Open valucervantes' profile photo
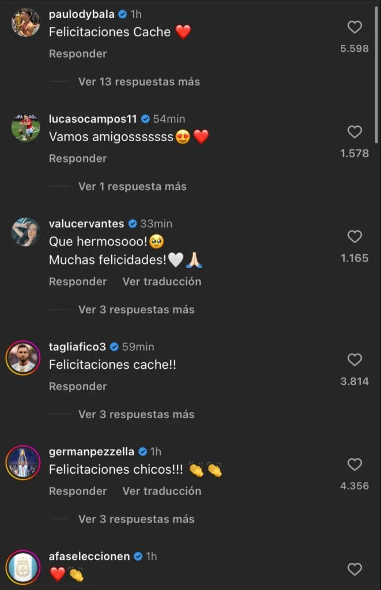Screen dimensions: 381x590 point(26,232)
